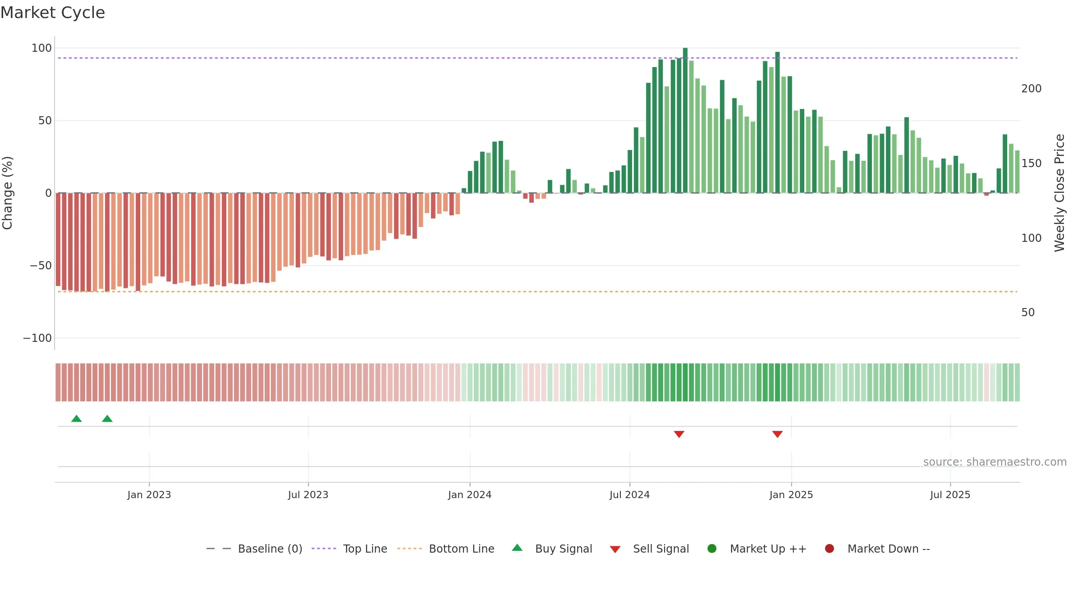Click the dark red circle icon in the legend
This screenshot has width=1082, height=608.
tap(829, 549)
